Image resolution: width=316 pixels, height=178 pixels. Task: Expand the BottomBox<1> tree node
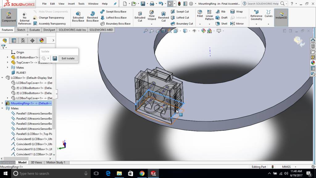[8, 57]
